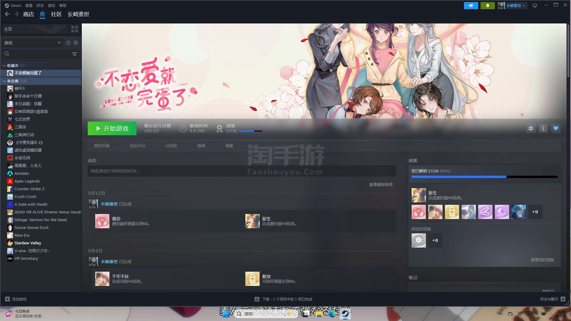Click the 眷恋 achievement icon in activity
This screenshot has height=321, width=571.
[102, 221]
